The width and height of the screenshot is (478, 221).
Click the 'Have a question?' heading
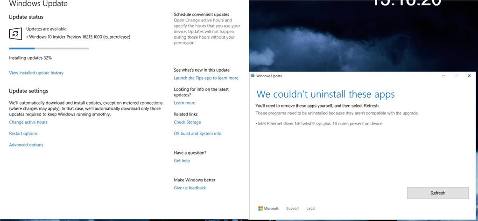(x=190, y=153)
